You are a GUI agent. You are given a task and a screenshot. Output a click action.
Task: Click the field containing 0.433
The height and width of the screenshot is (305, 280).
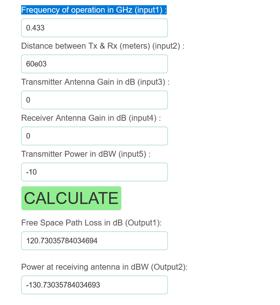coord(94,28)
